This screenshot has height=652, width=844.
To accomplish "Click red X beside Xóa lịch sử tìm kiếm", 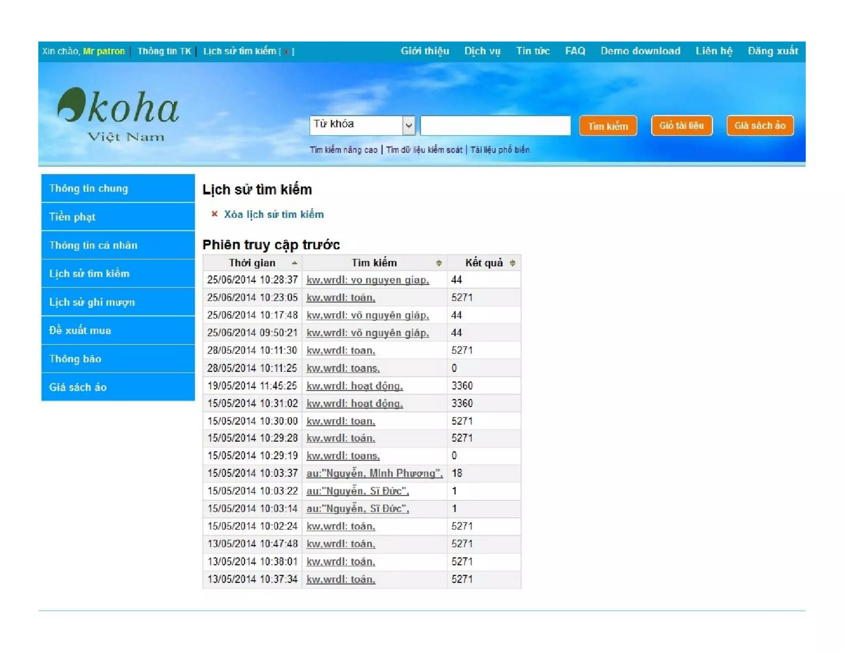I will [214, 214].
